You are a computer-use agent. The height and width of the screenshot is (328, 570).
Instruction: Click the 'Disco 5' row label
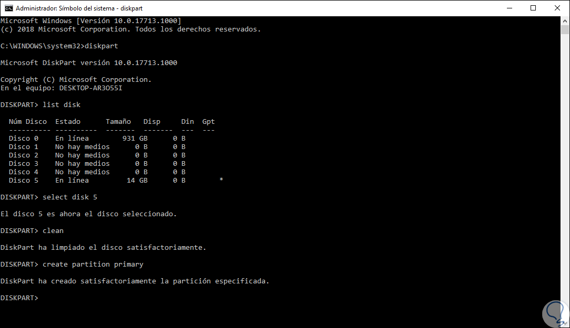(23, 181)
